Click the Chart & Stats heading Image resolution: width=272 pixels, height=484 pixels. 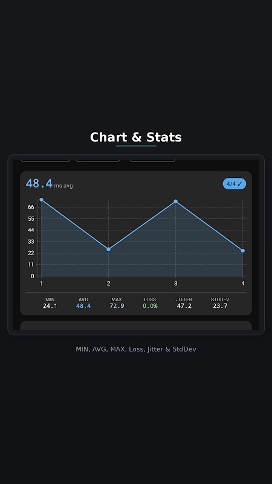click(x=136, y=137)
